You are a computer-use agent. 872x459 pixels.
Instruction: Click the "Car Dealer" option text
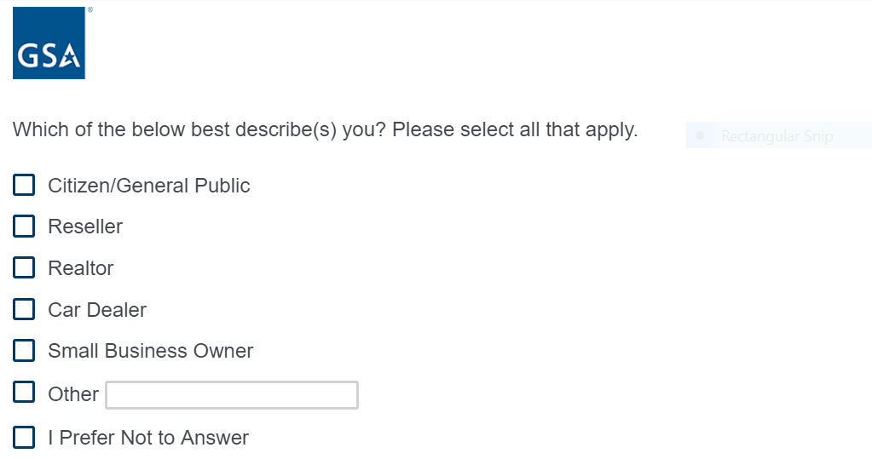[97, 310]
